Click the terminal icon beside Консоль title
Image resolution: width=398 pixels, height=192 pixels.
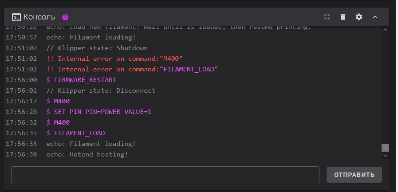point(16,17)
